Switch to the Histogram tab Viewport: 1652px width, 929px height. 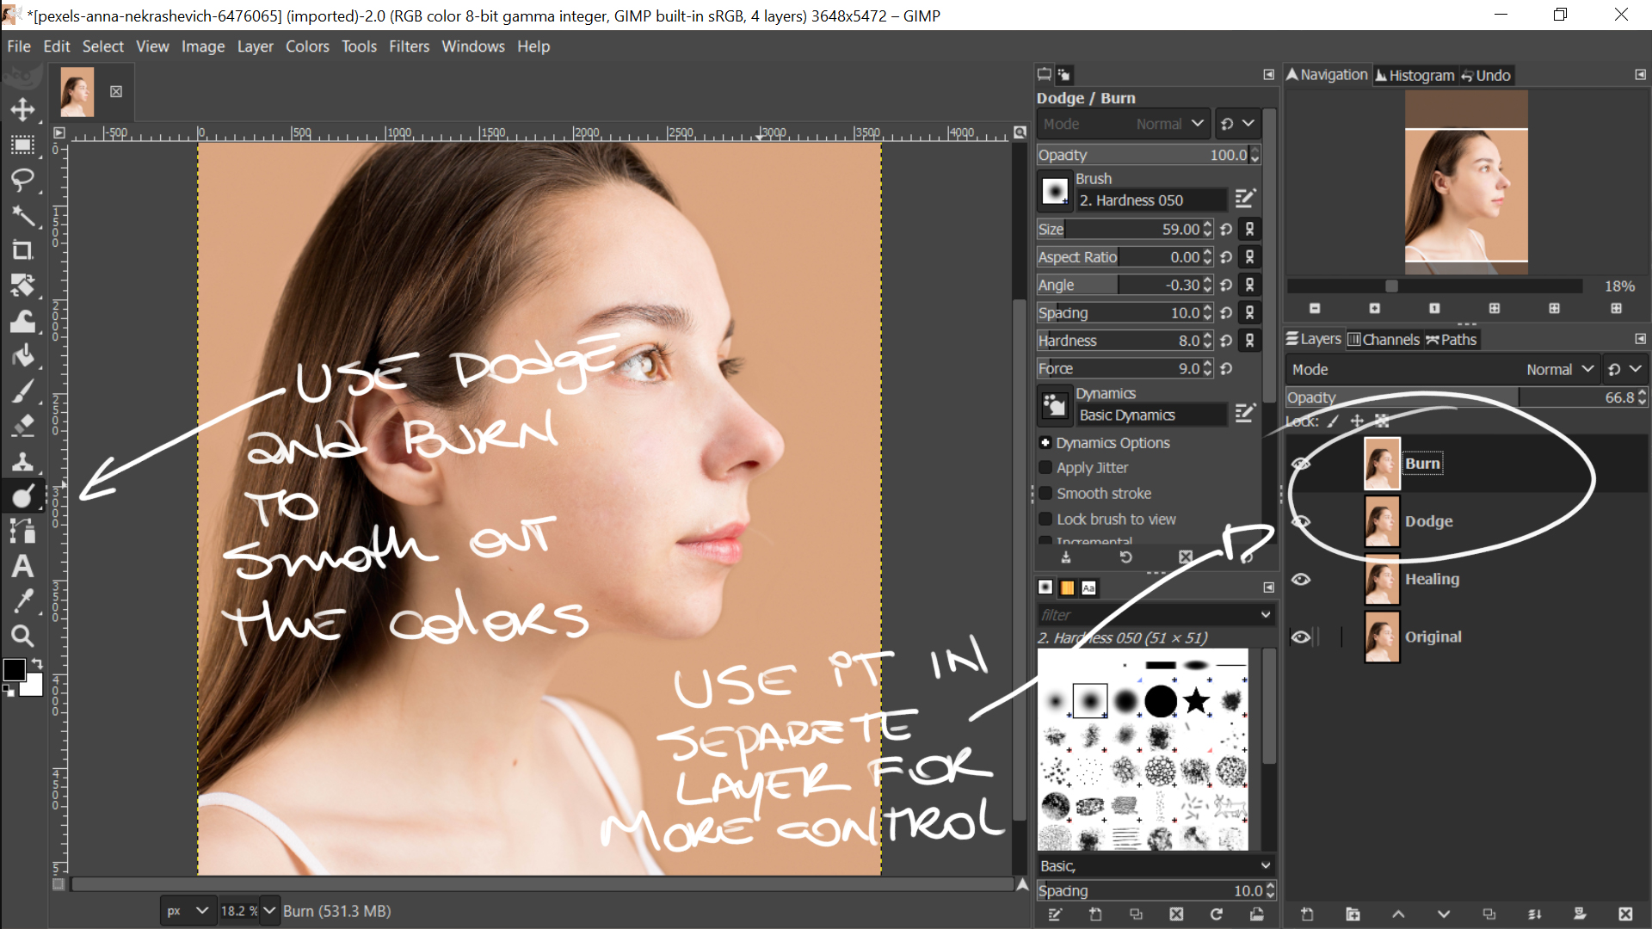coord(1415,75)
